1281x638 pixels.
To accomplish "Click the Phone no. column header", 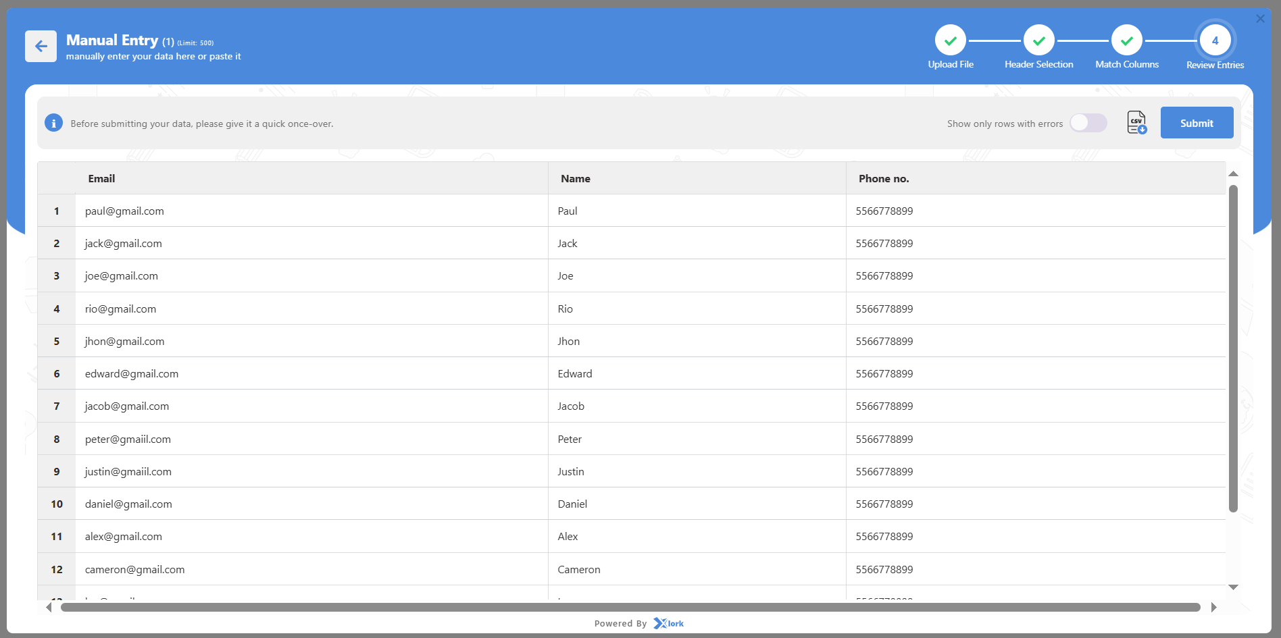I will click(884, 179).
